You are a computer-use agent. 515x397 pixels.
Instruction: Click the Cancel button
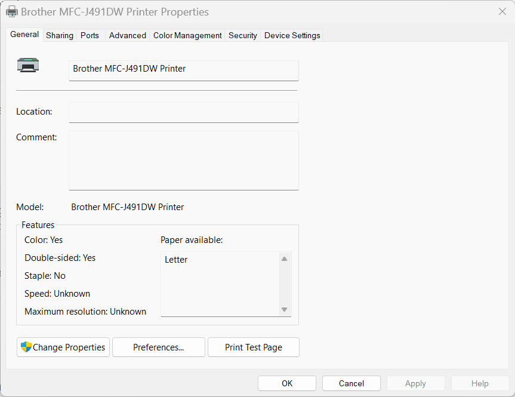(x=351, y=383)
